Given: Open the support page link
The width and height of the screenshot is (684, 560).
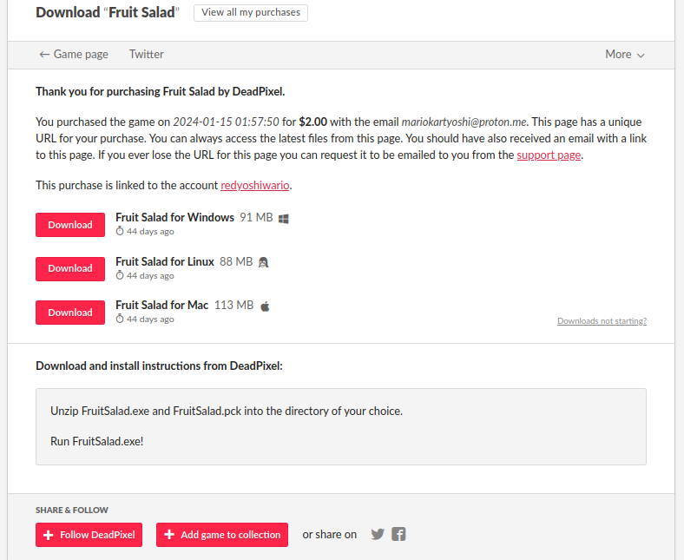Looking at the screenshot, I should pyautogui.click(x=549, y=155).
